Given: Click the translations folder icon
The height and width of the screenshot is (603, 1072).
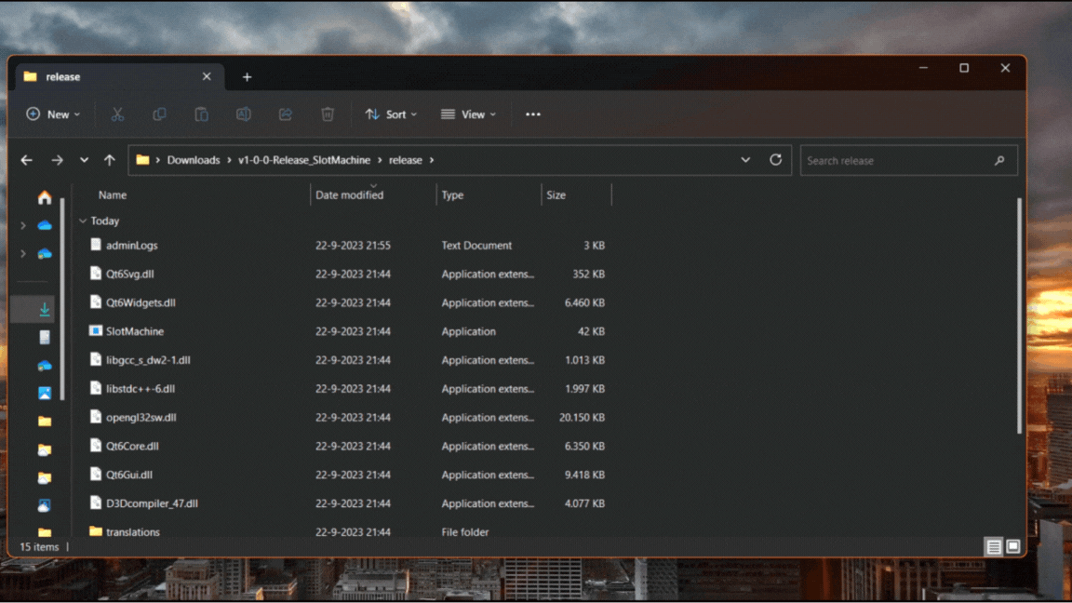Looking at the screenshot, I should pyautogui.click(x=96, y=531).
